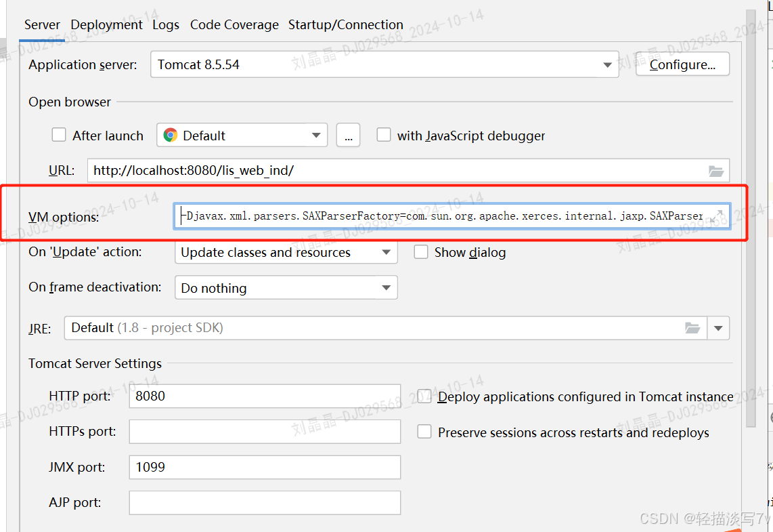Screen dimensions: 773x532
Task: Enable the After launch checkbox
Action: [x=59, y=135]
